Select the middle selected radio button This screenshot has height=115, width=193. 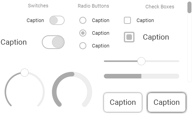(x=83, y=33)
